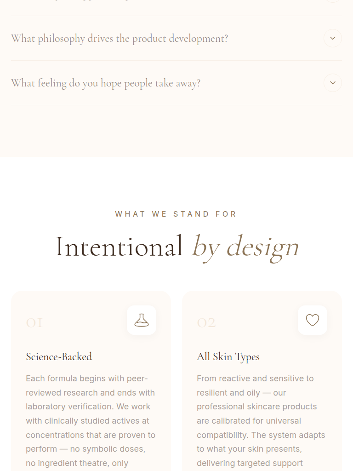The width and height of the screenshot is (353, 471).
Task: Expand the product development philosophy chevron
Action: (x=333, y=38)
